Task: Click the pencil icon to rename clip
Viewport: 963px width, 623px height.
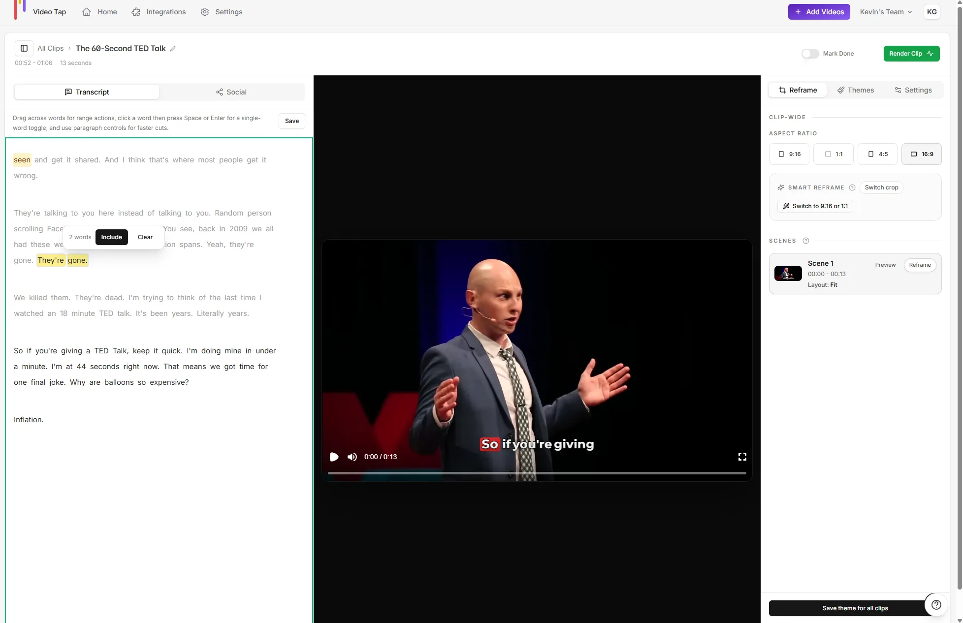Action: pyautogui.click(x=173, y=49)
